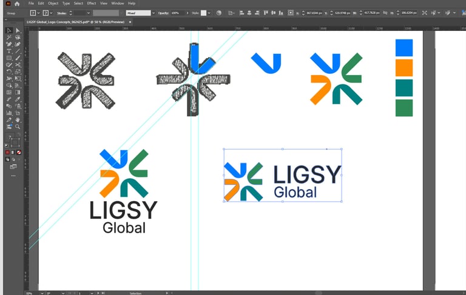Image resolution: width=466 pixels, height=295 pixels.
Task: Select the Shape Builder tool
Action: (9, 85)
